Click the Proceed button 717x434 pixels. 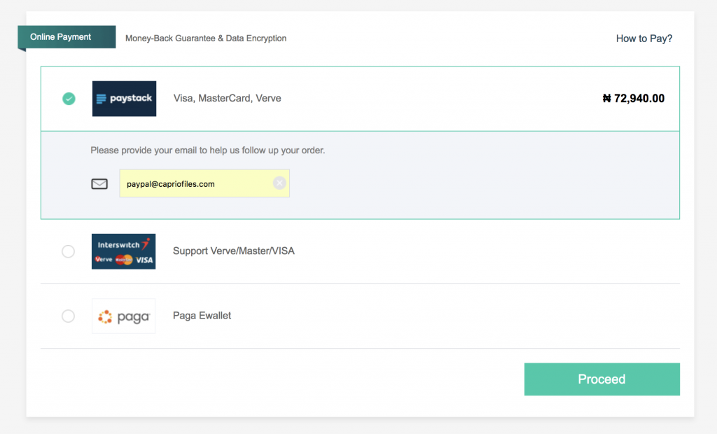click(x=601, y=379)
